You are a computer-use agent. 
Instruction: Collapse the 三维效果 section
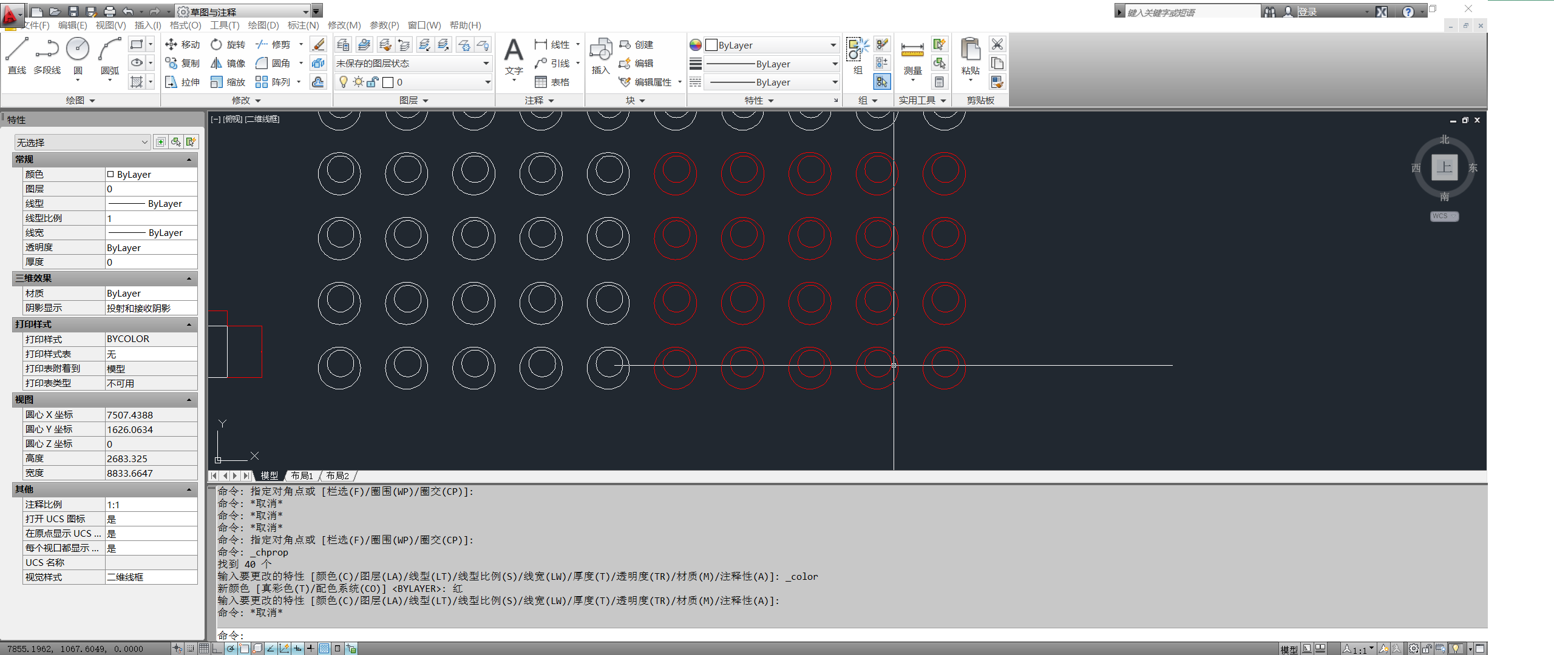(x=189, y=278)
